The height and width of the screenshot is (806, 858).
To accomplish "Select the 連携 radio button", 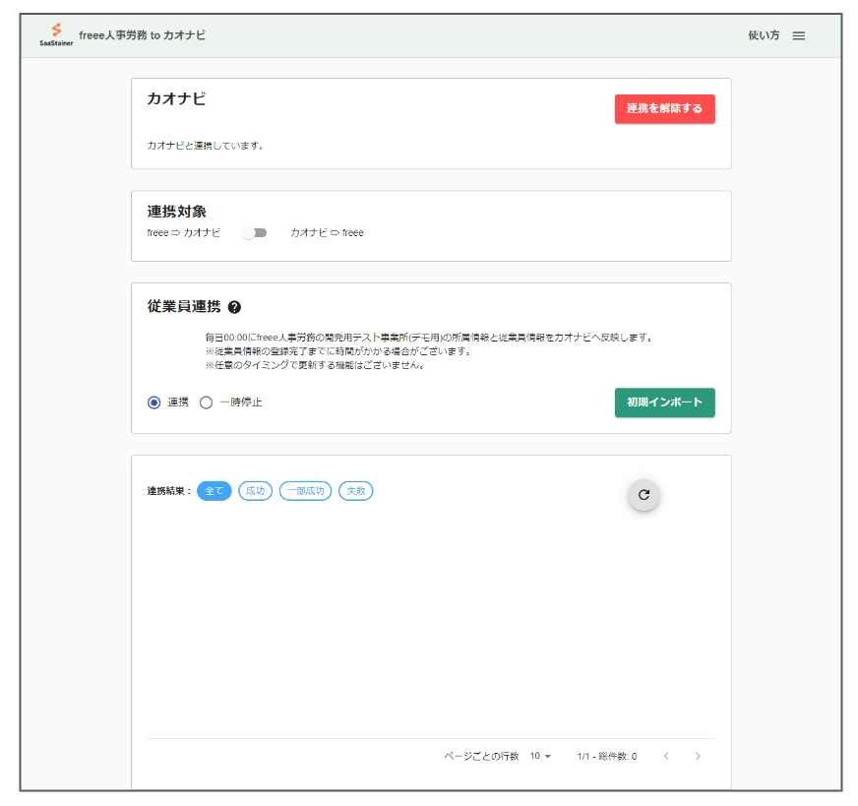I will (x=153, y=403).
